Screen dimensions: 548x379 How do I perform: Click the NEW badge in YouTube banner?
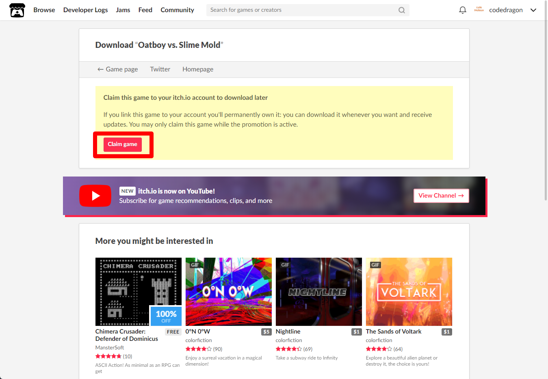coord(128,191)
